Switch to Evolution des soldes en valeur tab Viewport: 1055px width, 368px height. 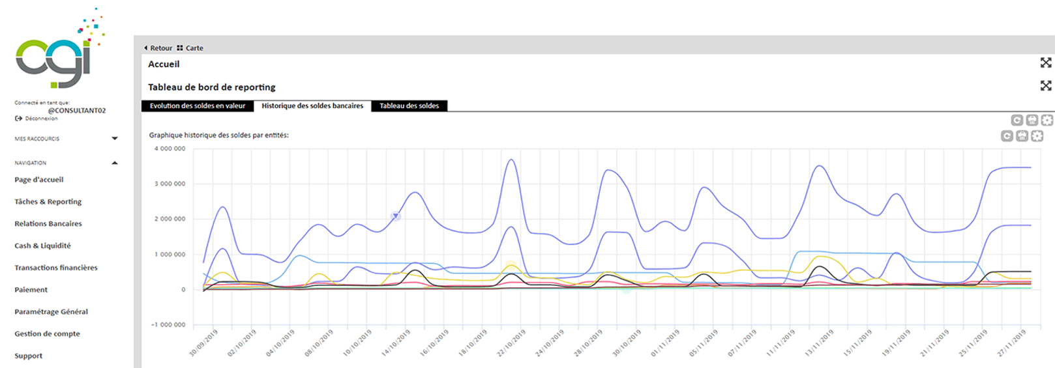198,106
